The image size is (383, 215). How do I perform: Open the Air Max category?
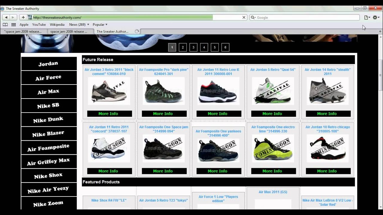(49, 92)
